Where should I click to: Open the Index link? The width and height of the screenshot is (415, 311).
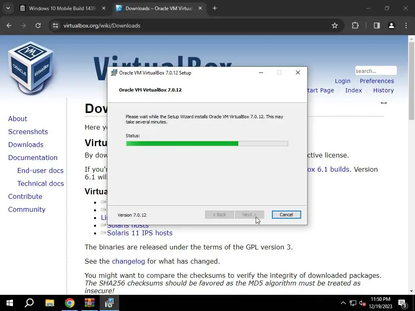coord(353,90)
